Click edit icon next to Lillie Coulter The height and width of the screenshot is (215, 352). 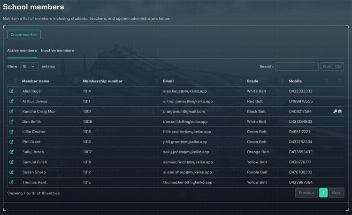coord(12,132)
